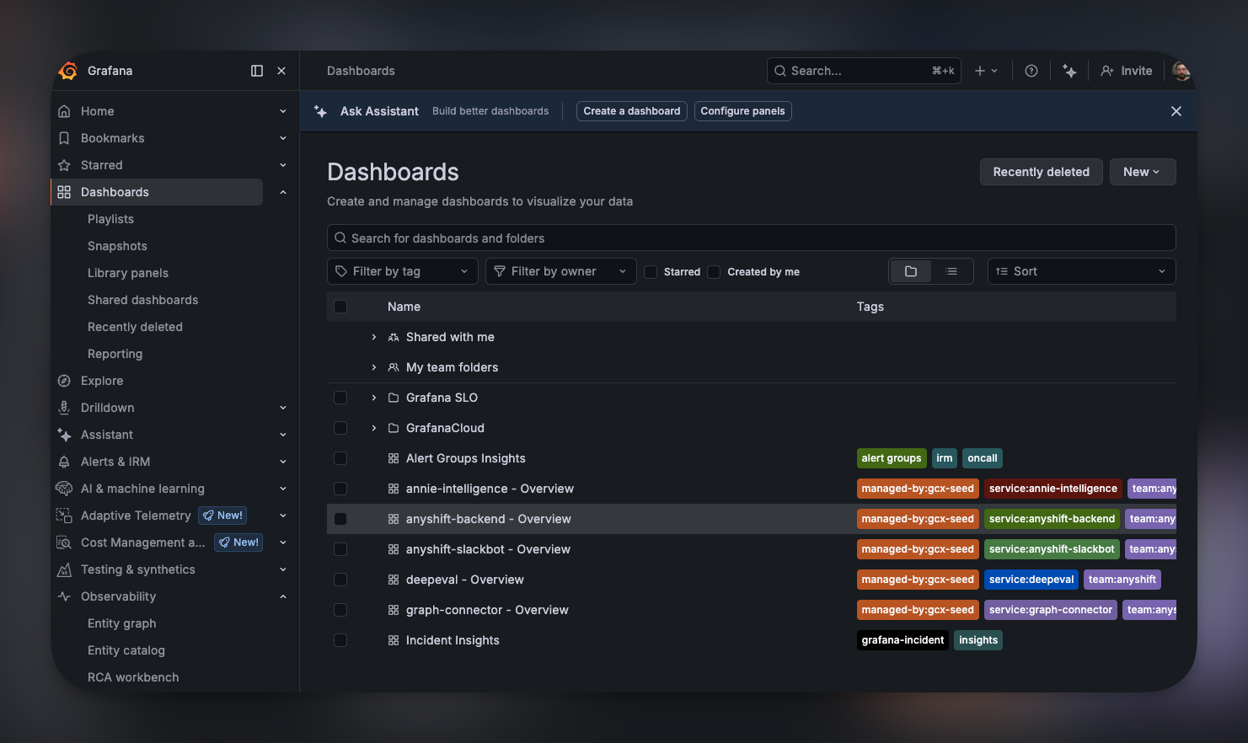
Task: Click the Incident Insights dashboard icon
Action: tap(394, 640)
